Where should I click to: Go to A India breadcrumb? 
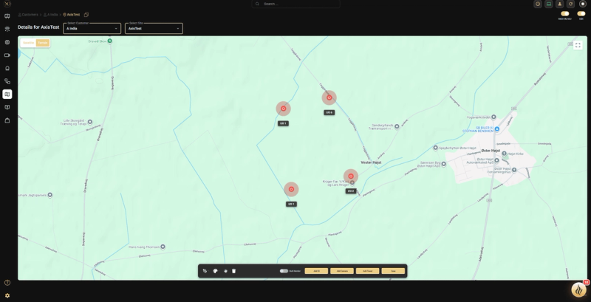pos(50,15)
